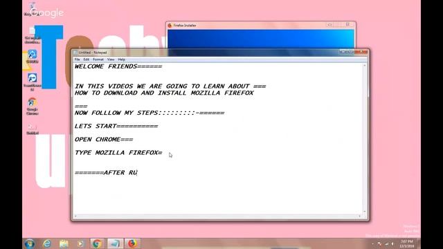This screenshot has width=443, height=249.
Task: Select the Notepad taskbar button
Action: [x=115, y=243]
